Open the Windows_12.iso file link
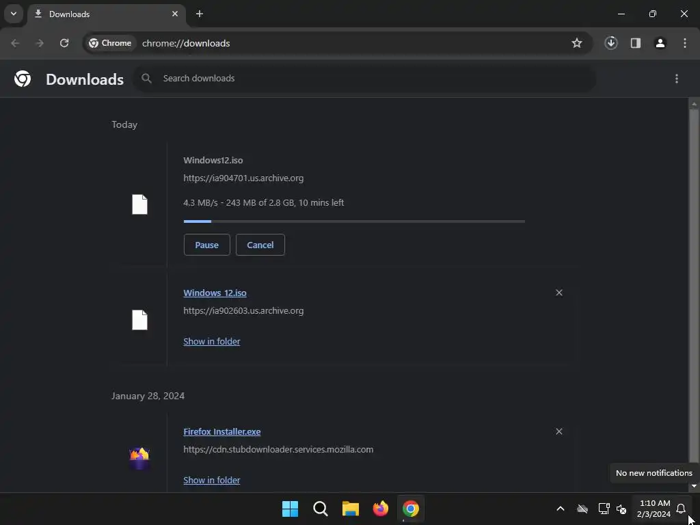Image resolution: width=700 pixels, height=525 pixels. [x=215, y=293]
